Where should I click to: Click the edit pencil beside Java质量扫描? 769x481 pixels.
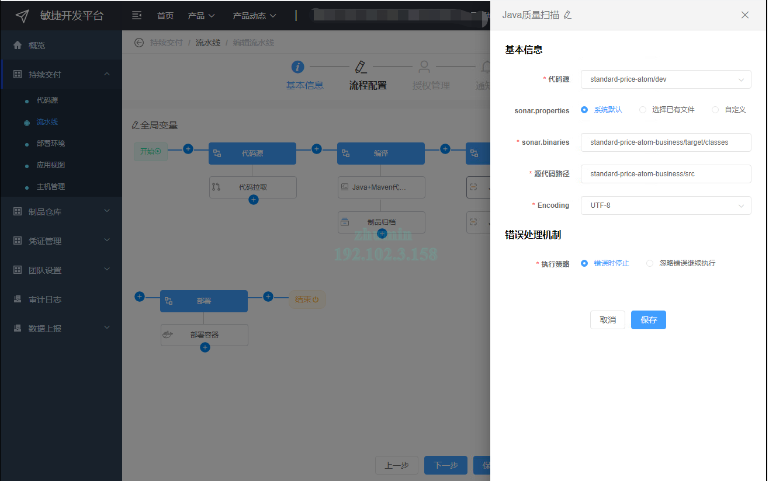click(567, 15)
